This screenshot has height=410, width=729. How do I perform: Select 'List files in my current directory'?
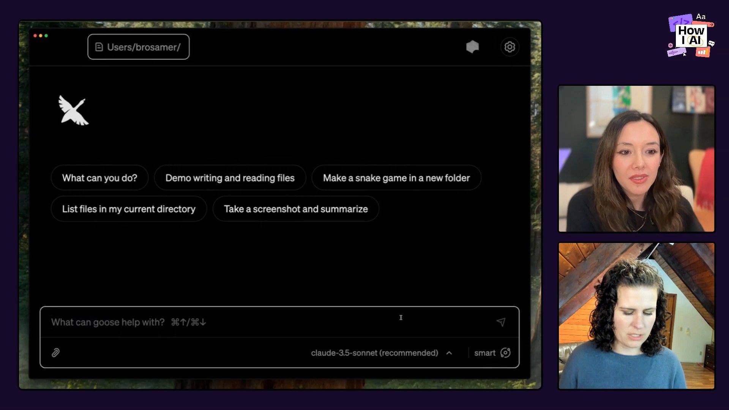129,209
